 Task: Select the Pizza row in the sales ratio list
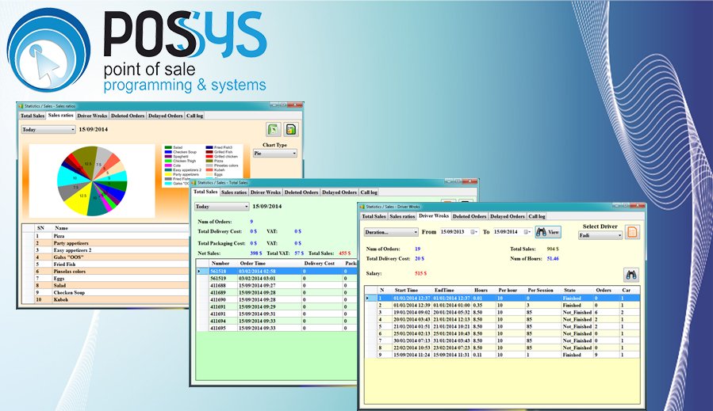click(105, 236)
